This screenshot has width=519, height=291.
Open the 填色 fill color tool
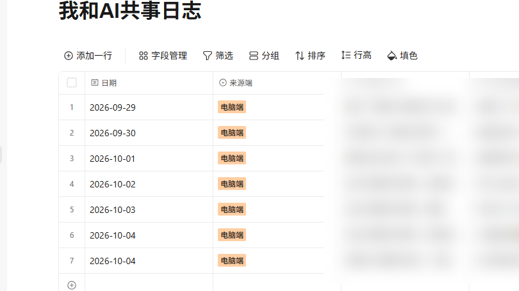(x=402, y=56)
